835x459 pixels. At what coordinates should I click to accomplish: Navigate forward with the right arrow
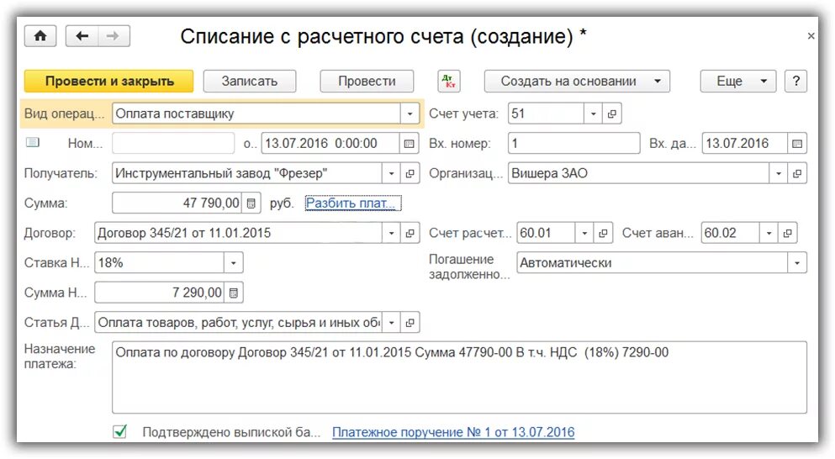[x=113, y=36]
